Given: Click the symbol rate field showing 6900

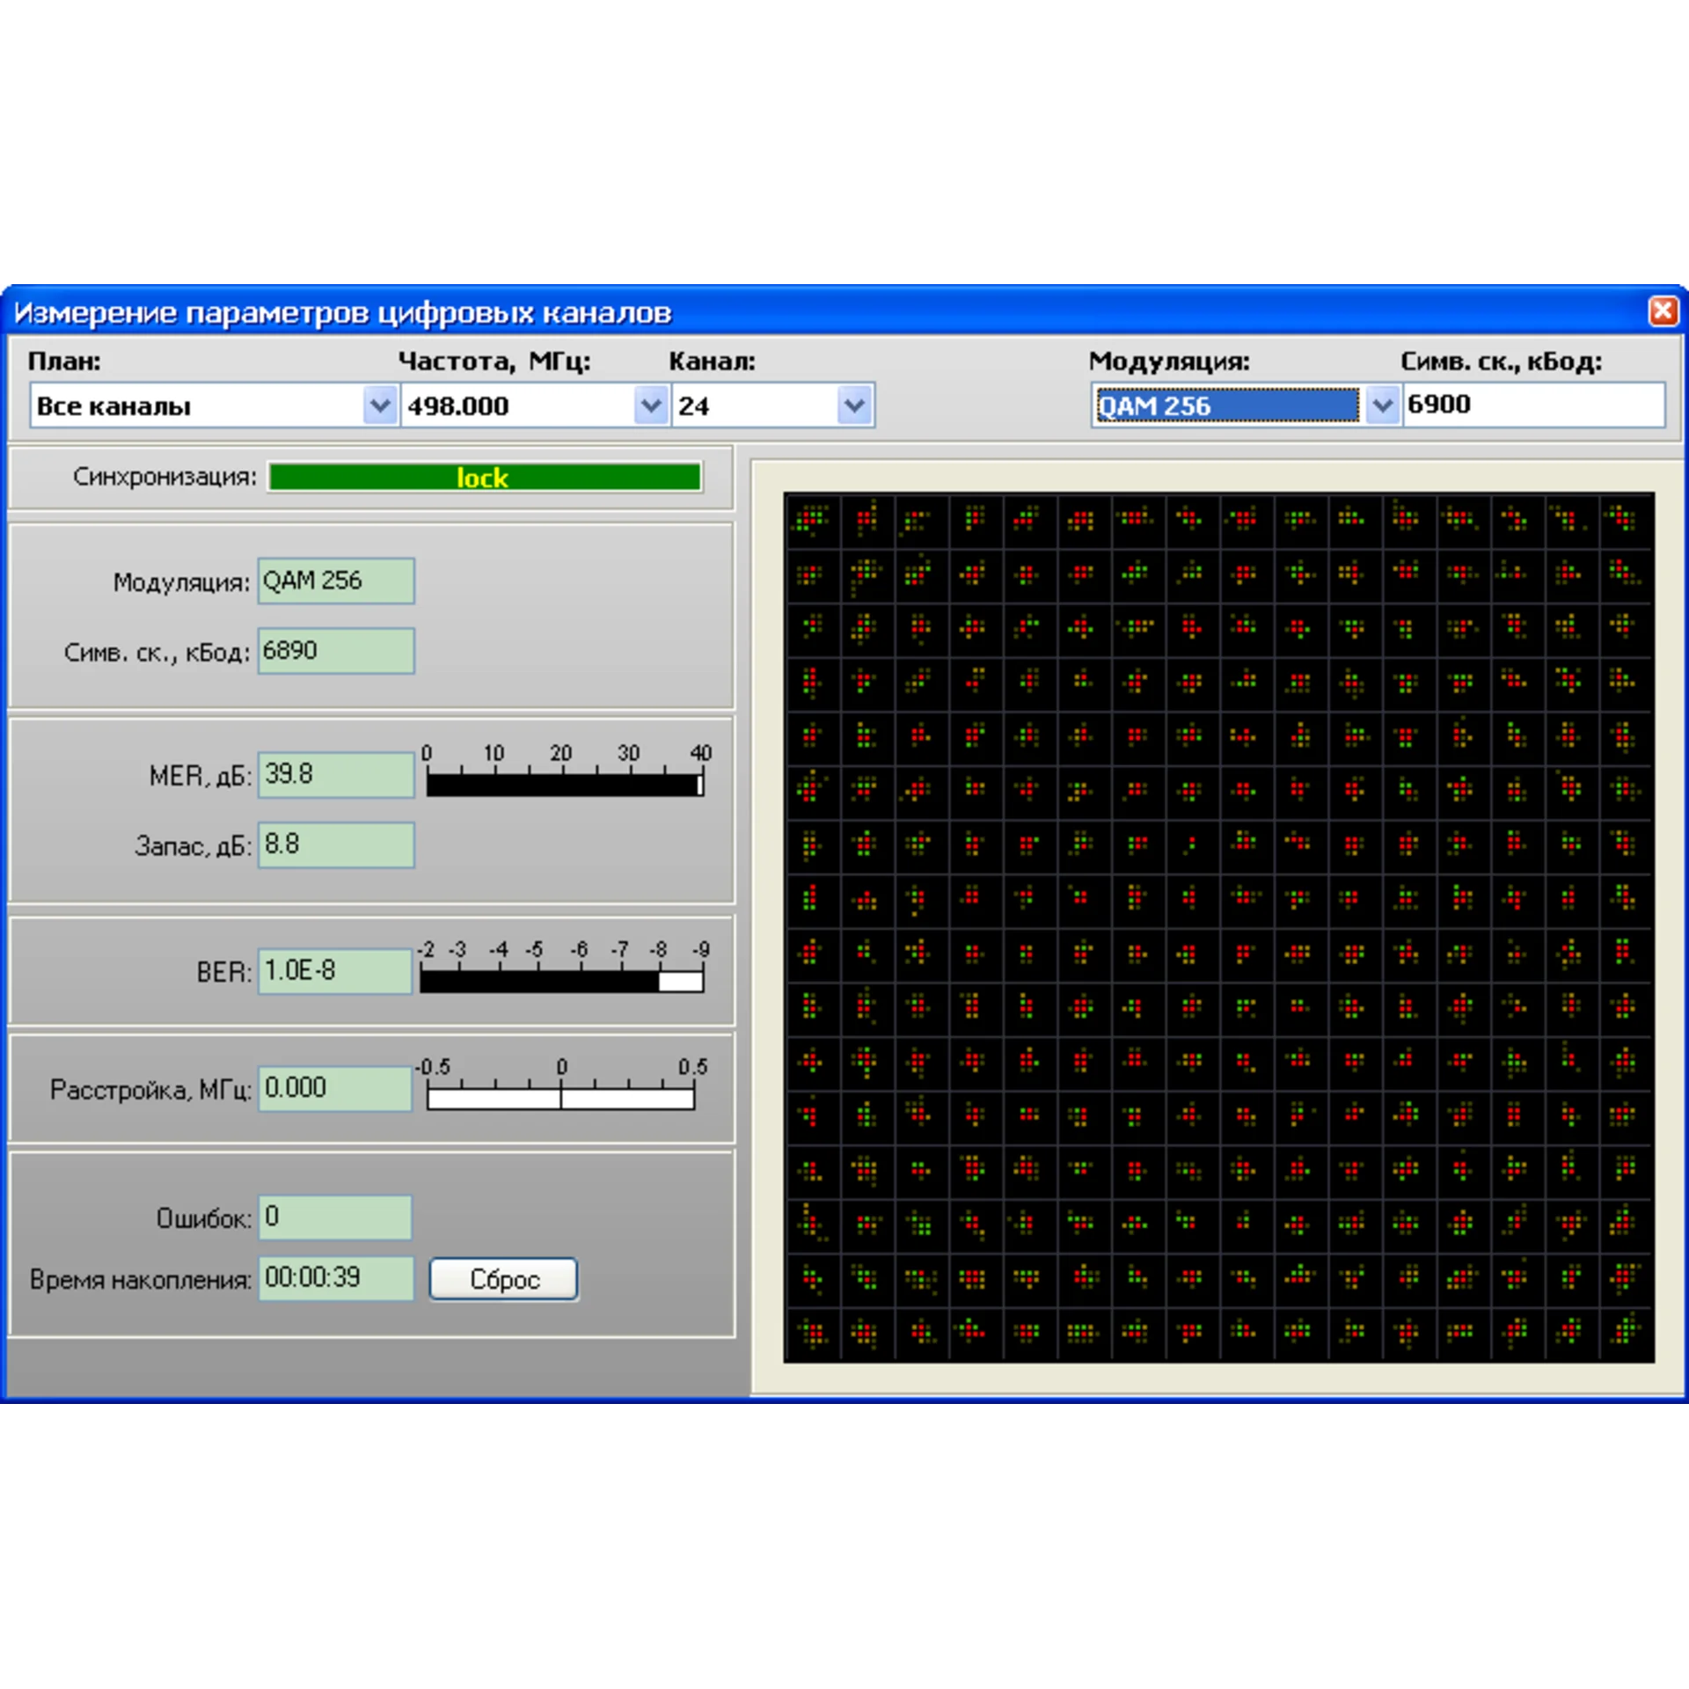Looking at the screenshot, I should click(x=1533, y=405).
